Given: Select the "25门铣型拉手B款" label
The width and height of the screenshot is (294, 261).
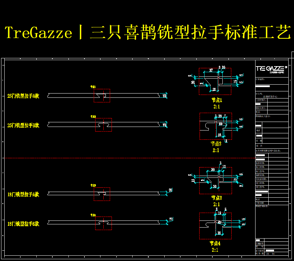Looking at the screenshot, I should [23, 125].
